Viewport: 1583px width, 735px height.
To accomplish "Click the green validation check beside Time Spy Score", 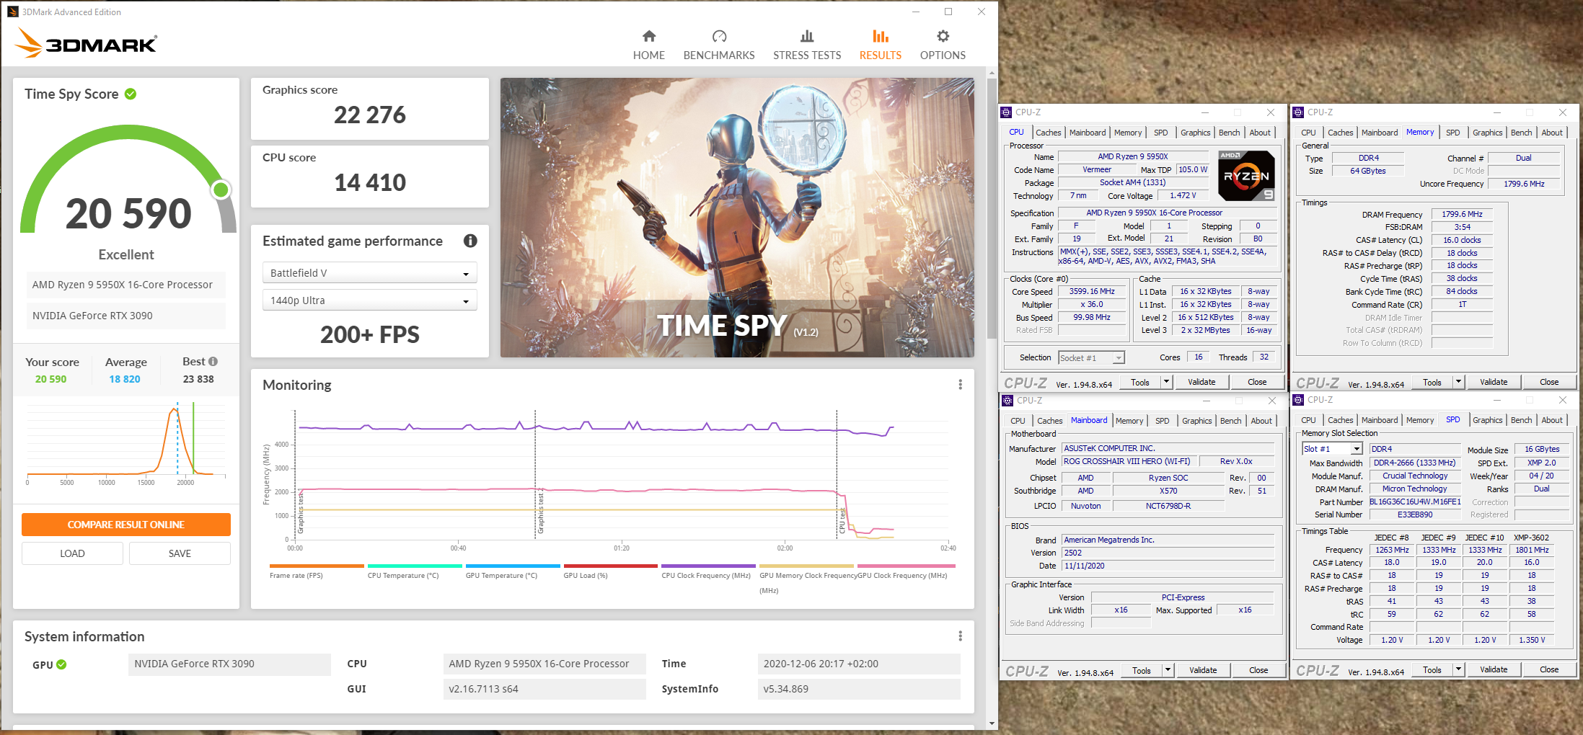I will pos(131,94).
